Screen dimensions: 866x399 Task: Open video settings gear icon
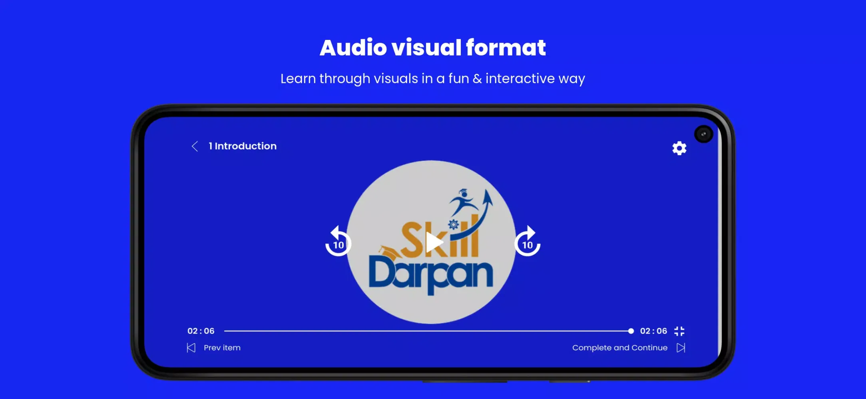click(679, 148)
